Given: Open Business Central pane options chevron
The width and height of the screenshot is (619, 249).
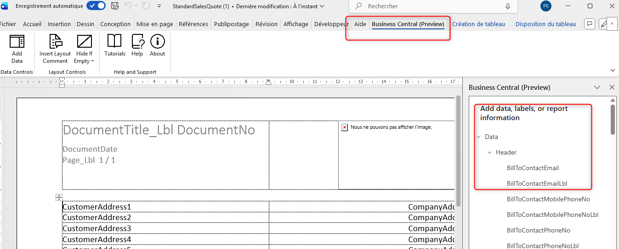Looking at the screenshot, I should (x=597, y=87).
